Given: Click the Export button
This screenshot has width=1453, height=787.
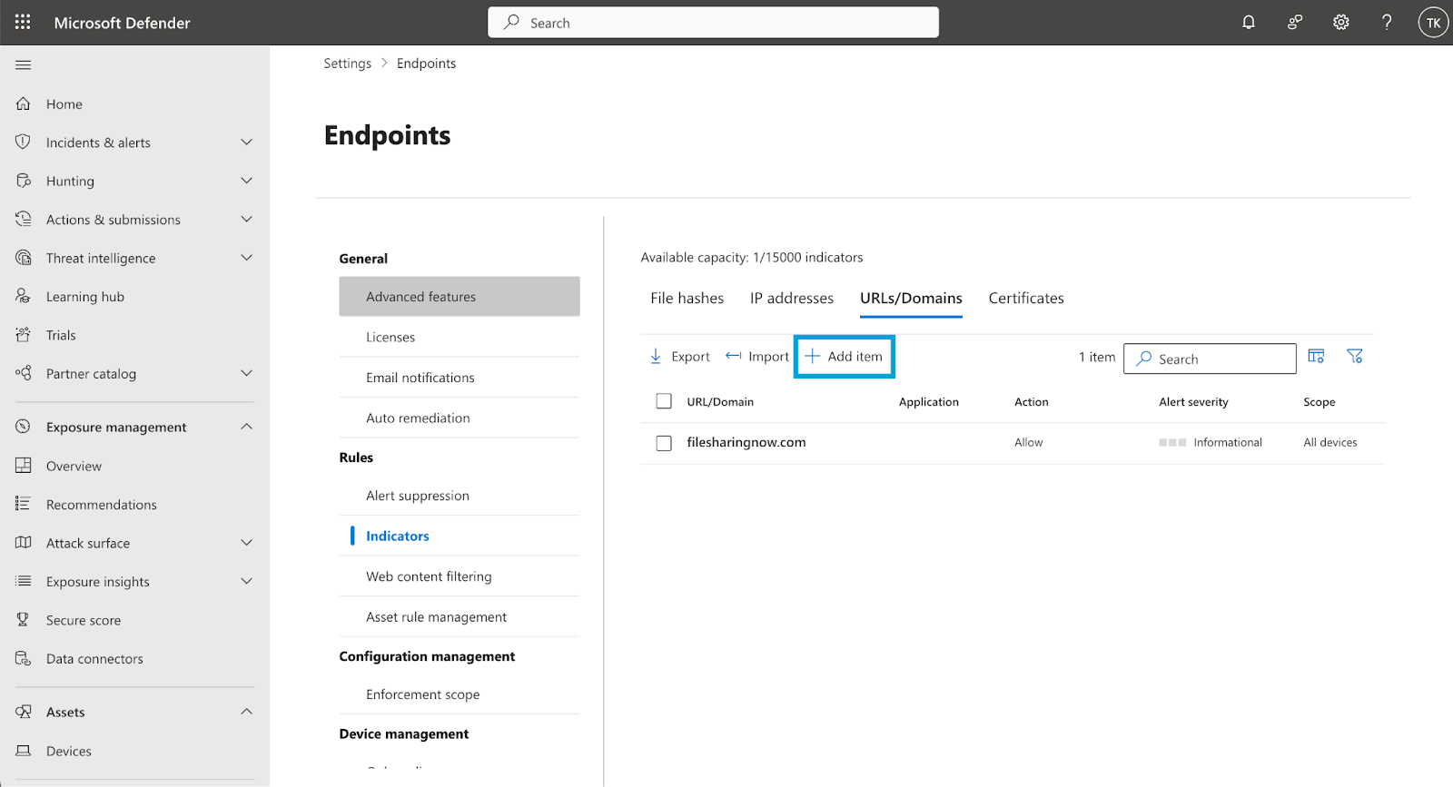Looking at the screenshot, I should point(679,357).
